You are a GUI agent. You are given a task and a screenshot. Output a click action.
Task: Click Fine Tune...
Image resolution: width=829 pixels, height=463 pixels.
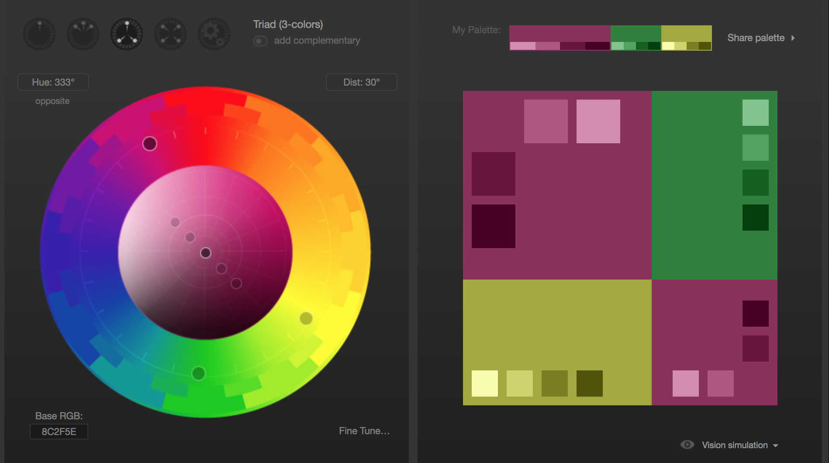tap(365, 431)
